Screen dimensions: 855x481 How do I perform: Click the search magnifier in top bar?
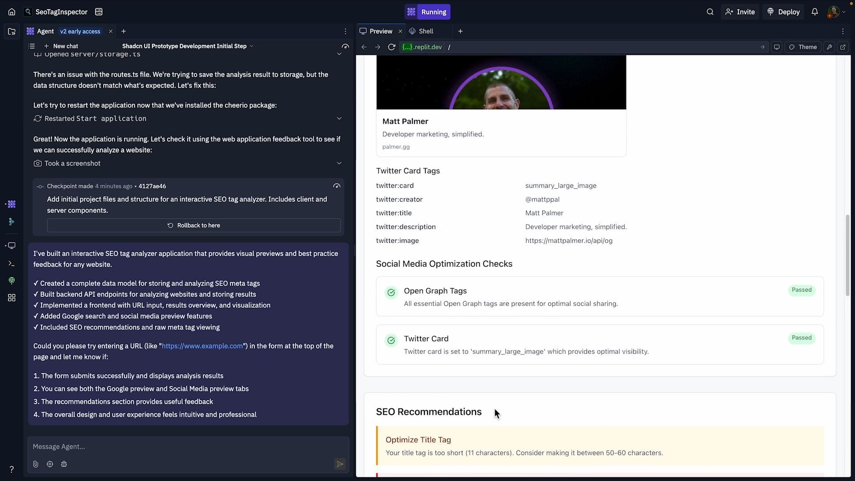point(710,12)
